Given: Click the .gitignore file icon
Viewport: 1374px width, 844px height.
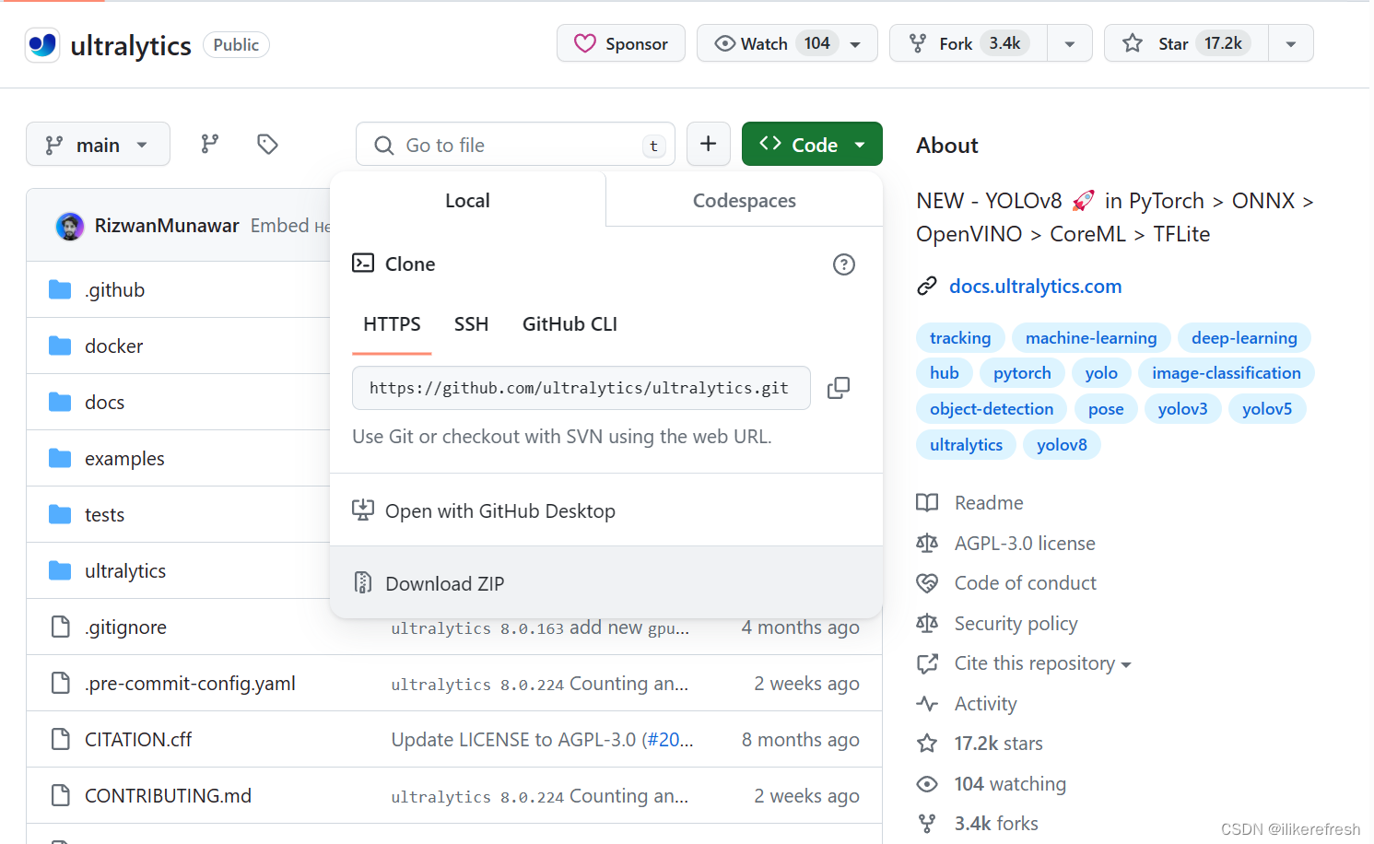Looking at the screenshot, I should click(61, 627).
